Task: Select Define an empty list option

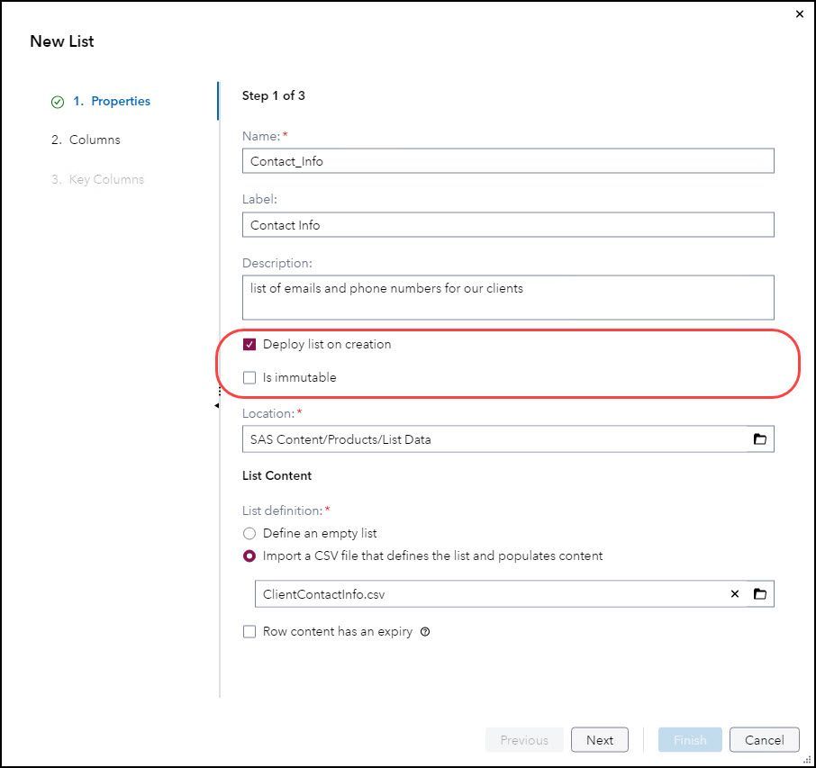Action: point(249,534)
